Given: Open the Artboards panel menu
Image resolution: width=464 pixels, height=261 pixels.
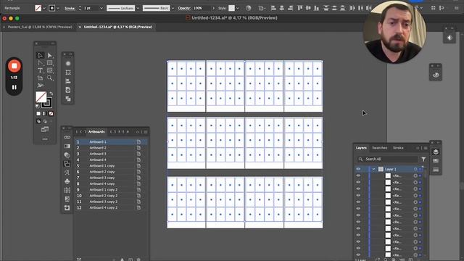Looking at the screenshot, I should 145,132.
